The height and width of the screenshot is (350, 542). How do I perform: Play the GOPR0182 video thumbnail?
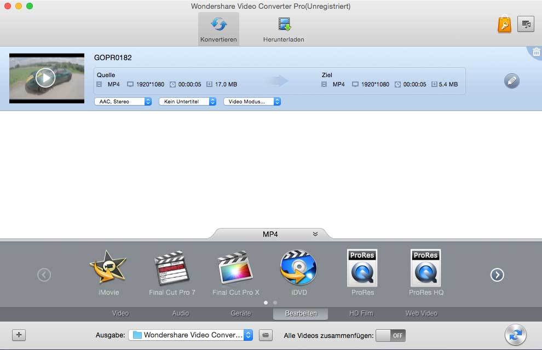pos(46,77)
